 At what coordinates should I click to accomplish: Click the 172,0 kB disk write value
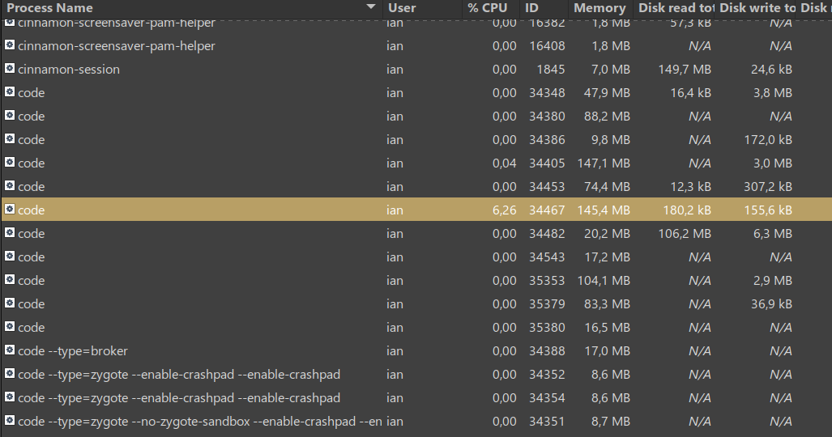point(768,140)
